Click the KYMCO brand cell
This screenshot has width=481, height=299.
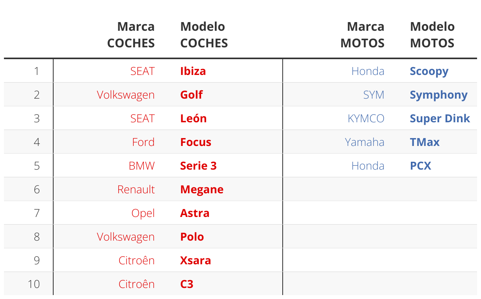click(x=366, y=118)
